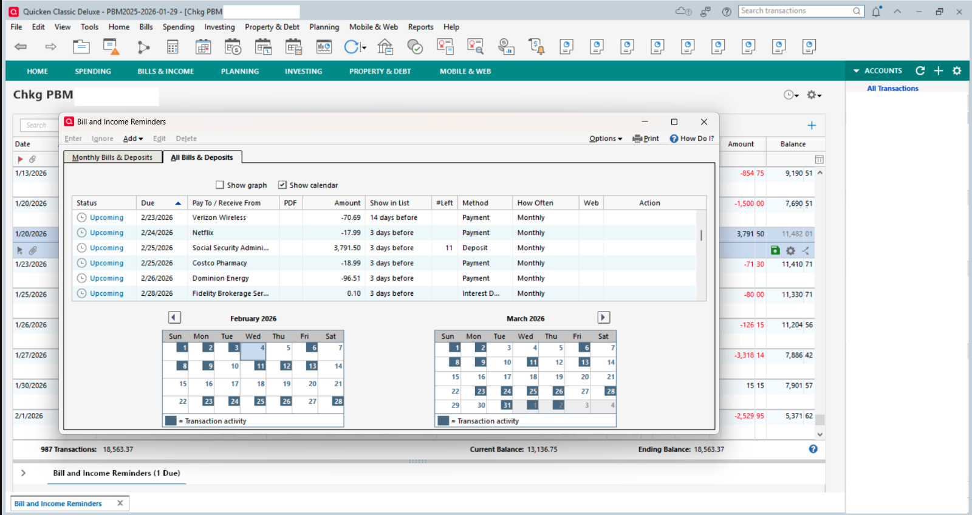This screenshot has width=972, height=515.
Task: Open the Investing menu
Action: click(x=219, y=27)
